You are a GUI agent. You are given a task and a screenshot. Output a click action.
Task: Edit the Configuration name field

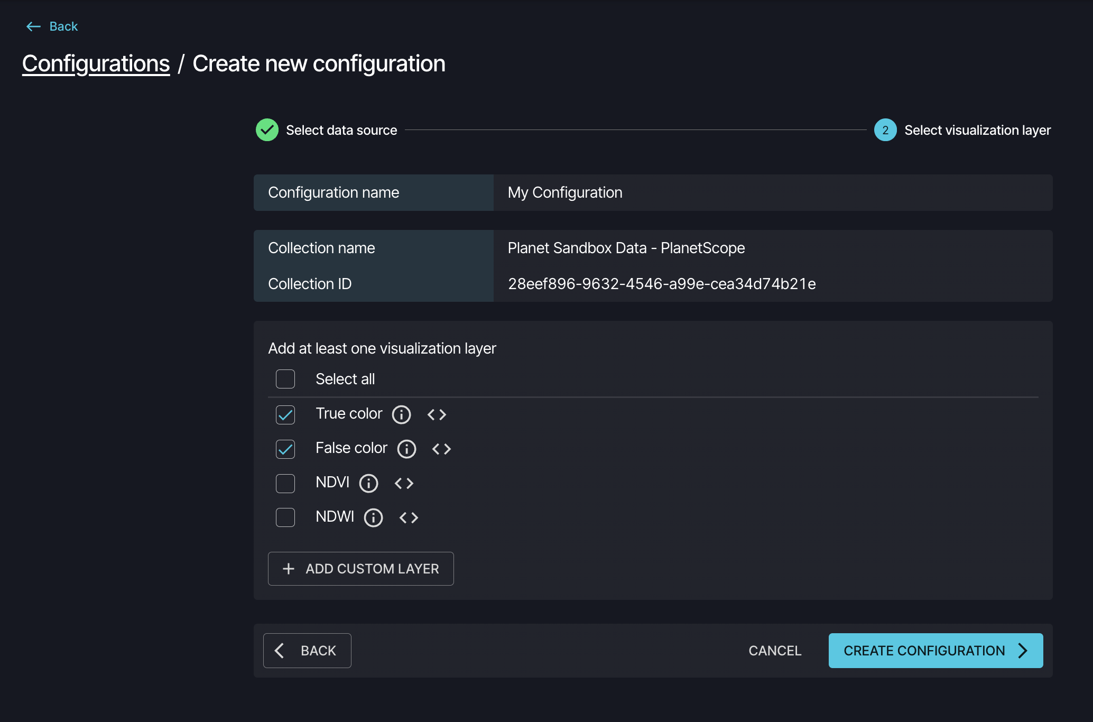coord(772,192)
